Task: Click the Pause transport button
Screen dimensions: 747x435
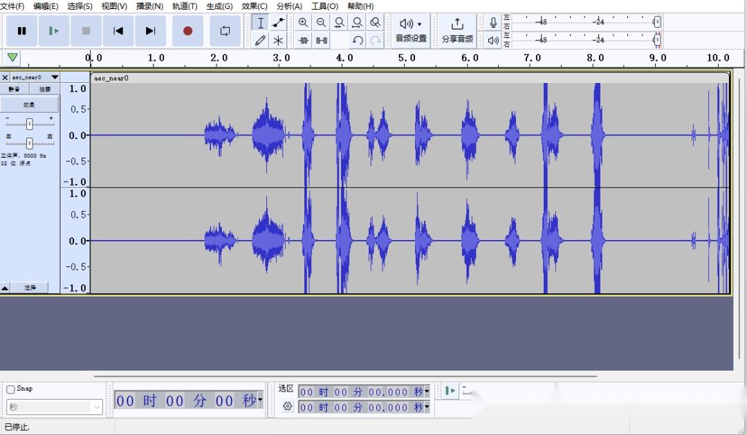Action: (x=21, y=31)
